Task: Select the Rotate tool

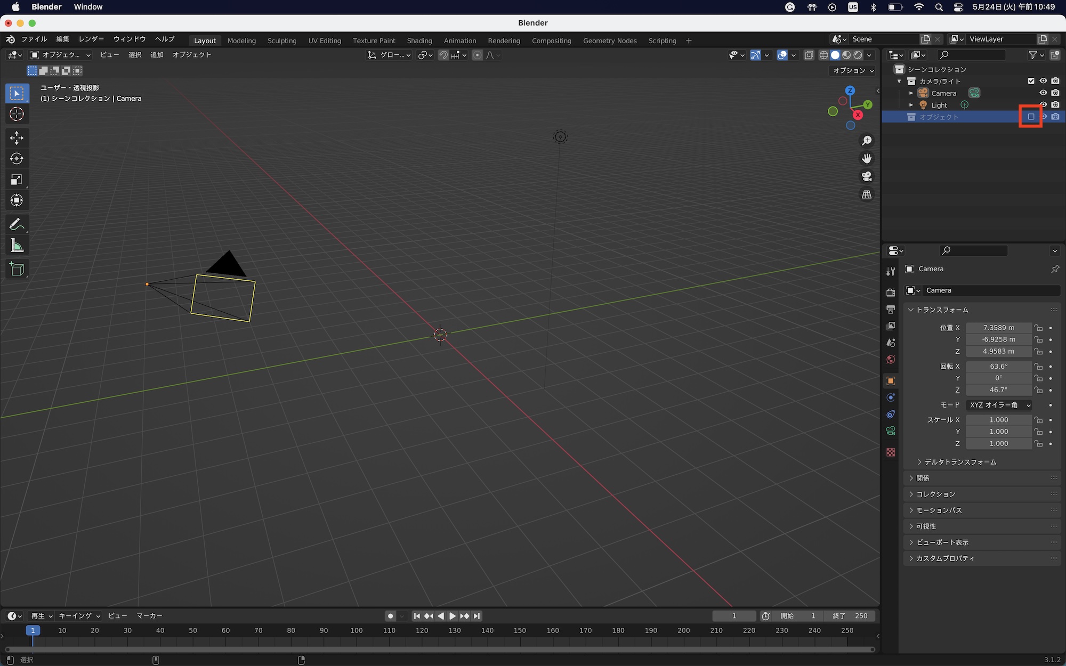Action: 17,159
